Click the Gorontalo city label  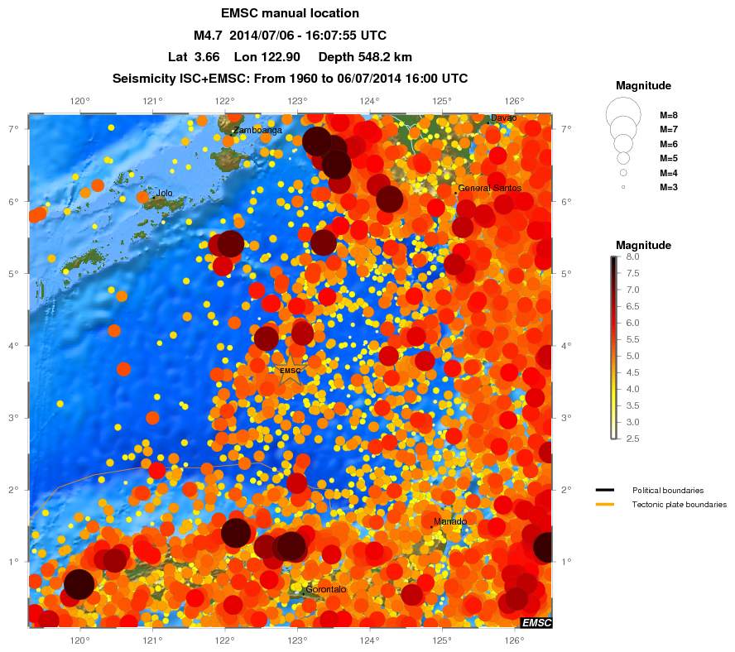(x=326, y=589)
